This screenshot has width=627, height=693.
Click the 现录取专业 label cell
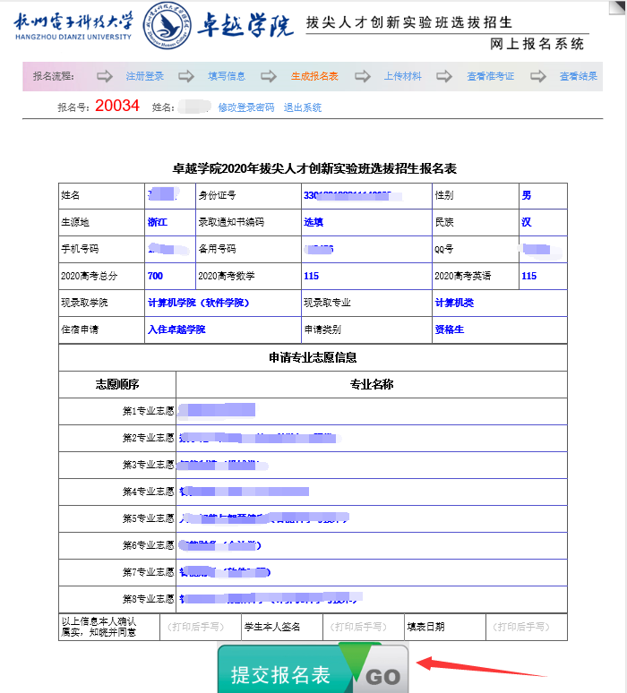coord(366,304)
